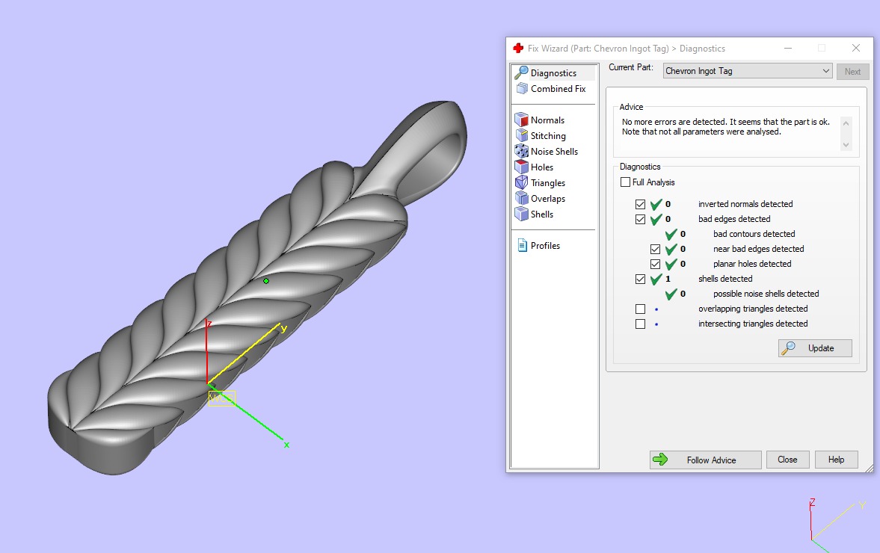
Task: Click the Next button
Action: pos(852,71)
